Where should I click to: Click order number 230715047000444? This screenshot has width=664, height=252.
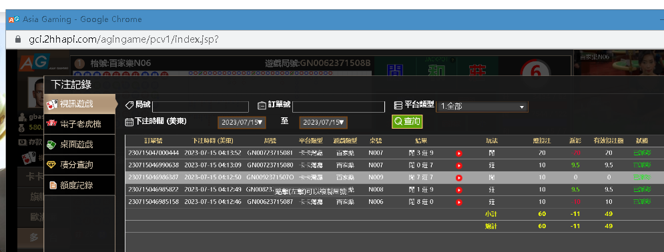153,153
